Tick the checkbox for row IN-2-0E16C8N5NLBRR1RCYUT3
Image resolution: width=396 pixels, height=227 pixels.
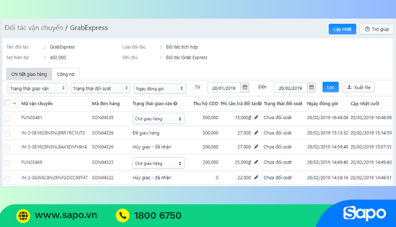7,133
